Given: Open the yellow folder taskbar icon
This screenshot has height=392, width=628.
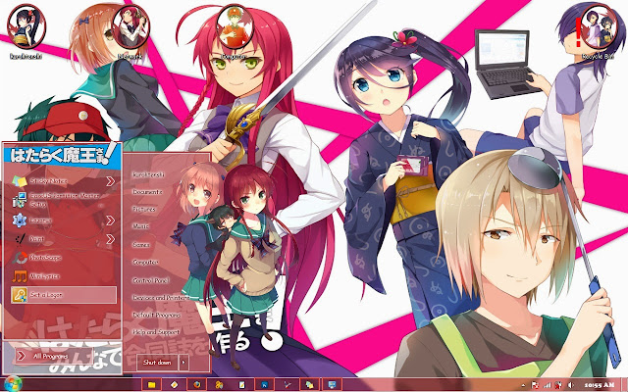Looking at the screenshot, I should pyautogui.click(x=151, y=385).
